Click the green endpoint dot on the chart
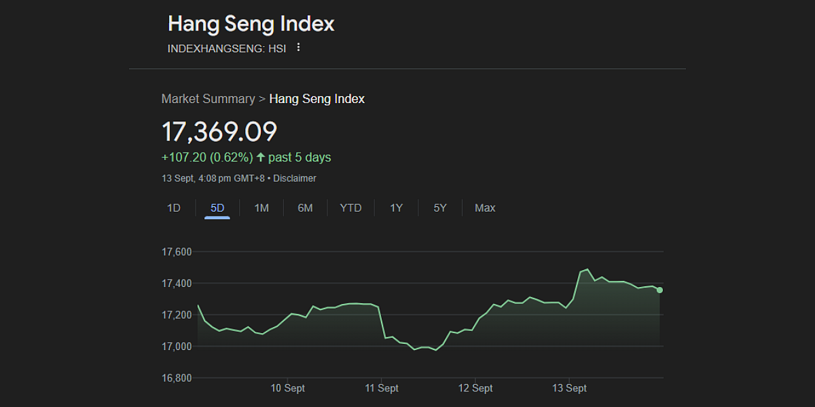 pos(659,290)
